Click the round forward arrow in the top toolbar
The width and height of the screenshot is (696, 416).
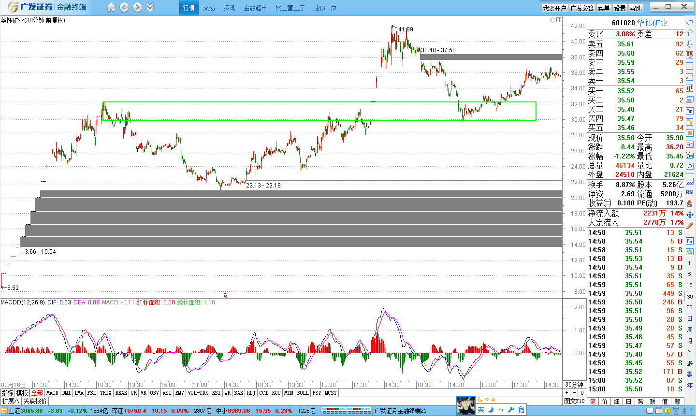[x=137, y=7]
